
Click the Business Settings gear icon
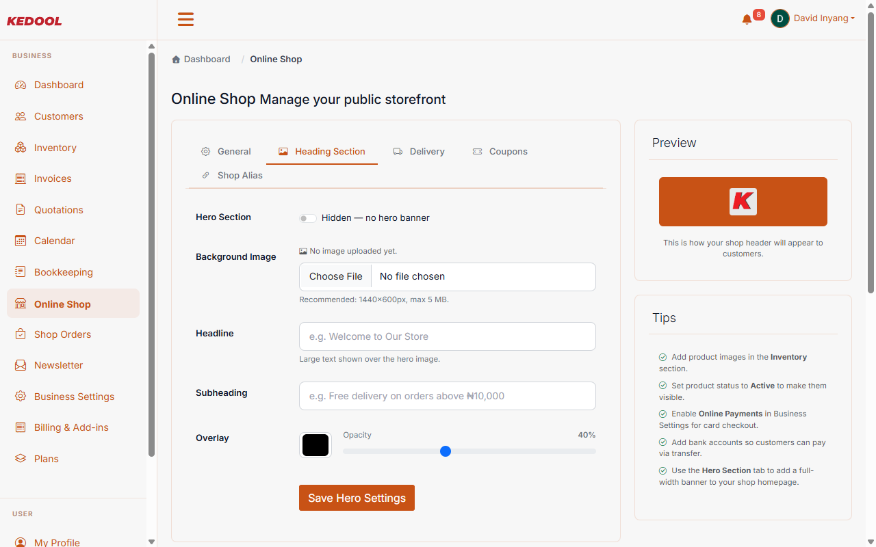point(21,397)
